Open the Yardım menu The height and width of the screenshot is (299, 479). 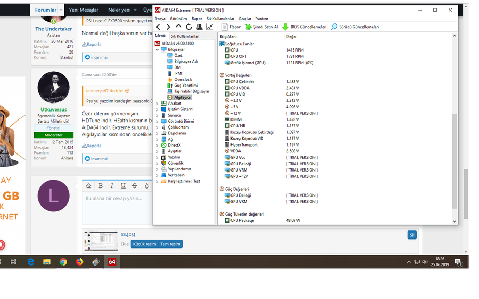point(262,19)
